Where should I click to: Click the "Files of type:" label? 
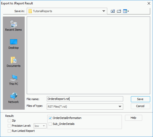point(35,106)
